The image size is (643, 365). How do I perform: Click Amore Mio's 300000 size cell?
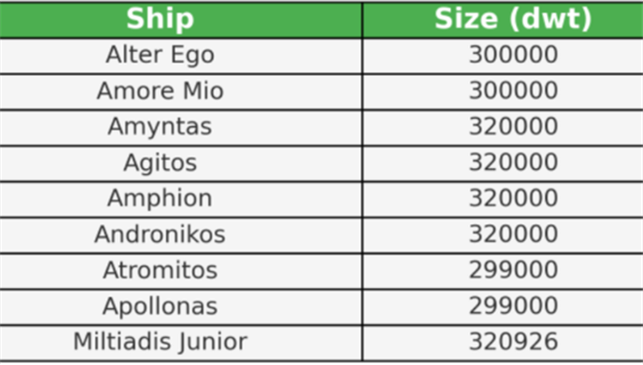coord(503,92)
